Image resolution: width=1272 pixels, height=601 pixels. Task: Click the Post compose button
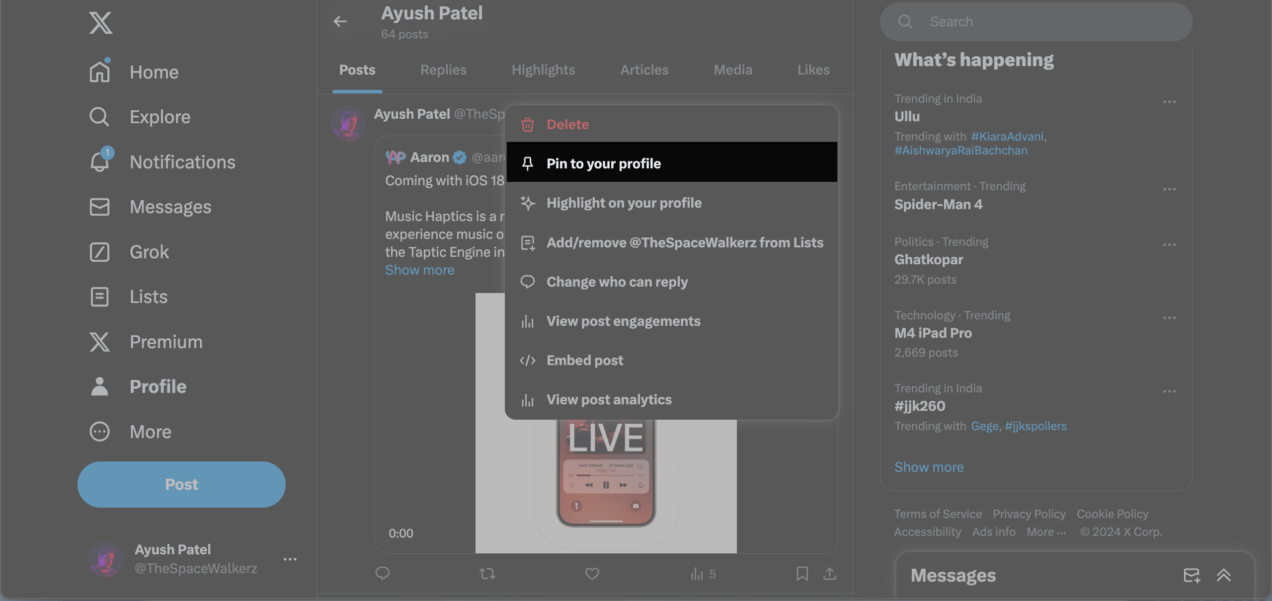point(181,484)
